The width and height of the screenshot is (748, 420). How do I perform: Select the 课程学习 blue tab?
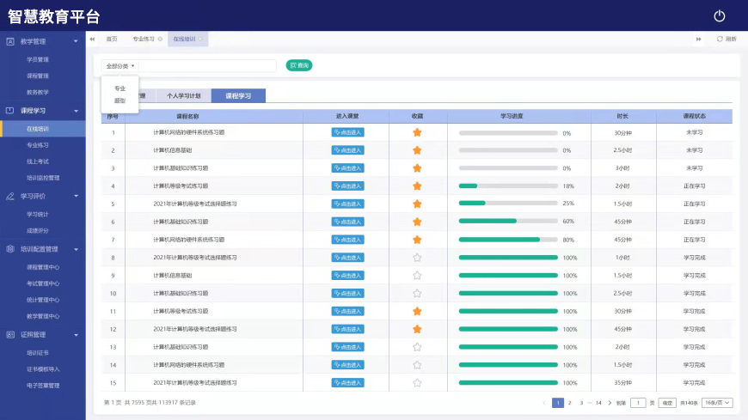tap(238, 96)
